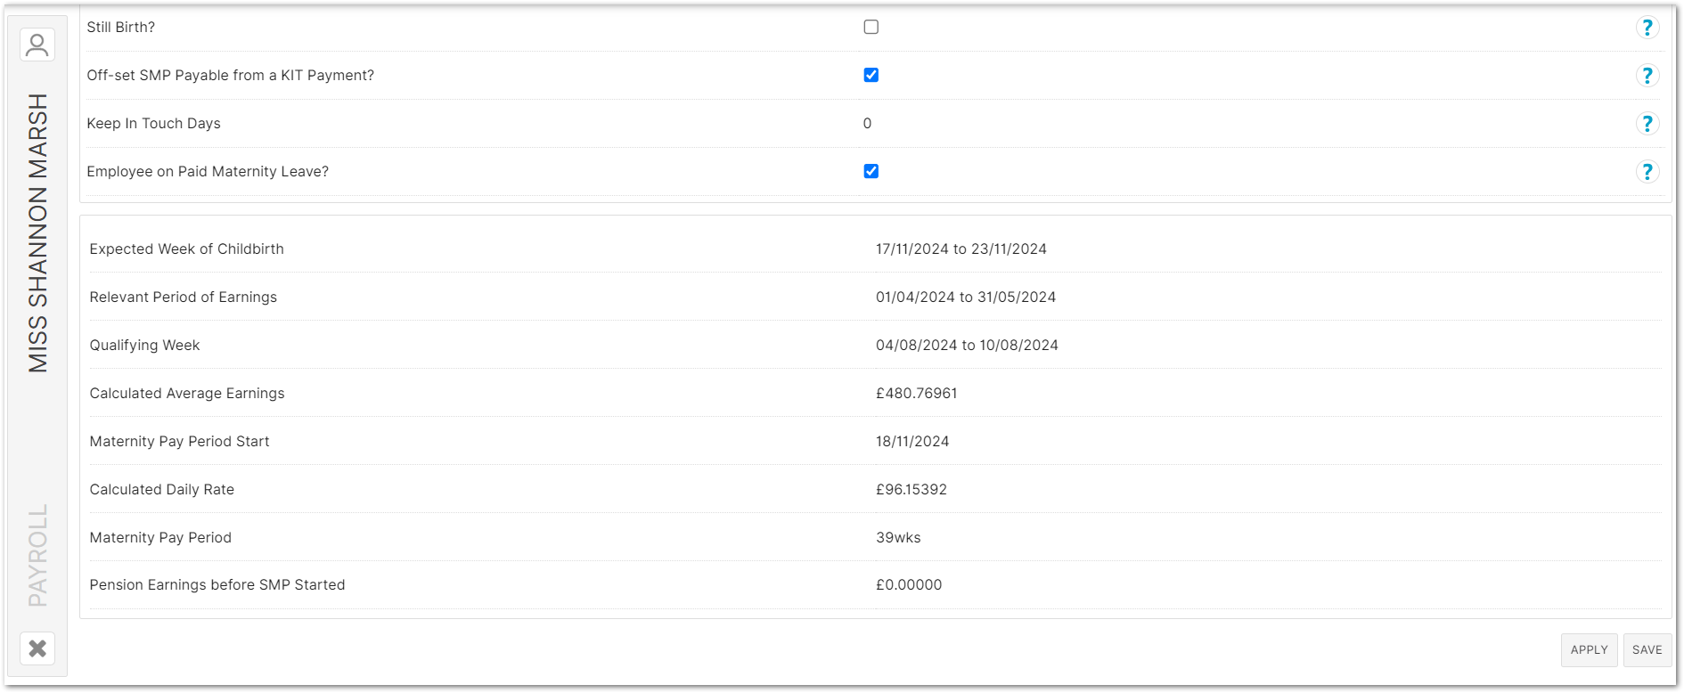The height and width of the screenshot is (693, 1684).
Task: Click the Expected Week of Childbirth dates
Action: pos(961,249)
